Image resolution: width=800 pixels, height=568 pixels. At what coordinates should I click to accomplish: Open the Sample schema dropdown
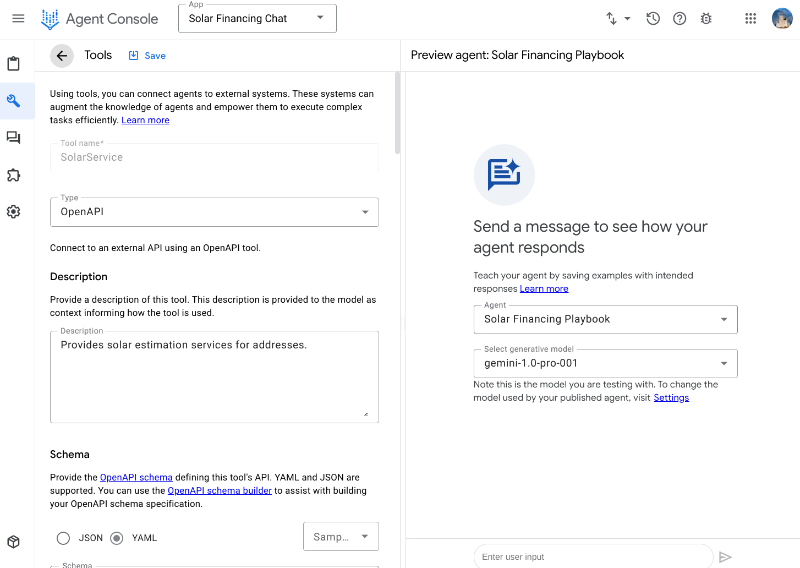(341, 537)
